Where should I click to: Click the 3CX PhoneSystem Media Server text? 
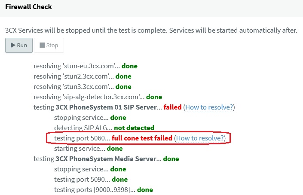pyautogui.click(x=106, y=158)
